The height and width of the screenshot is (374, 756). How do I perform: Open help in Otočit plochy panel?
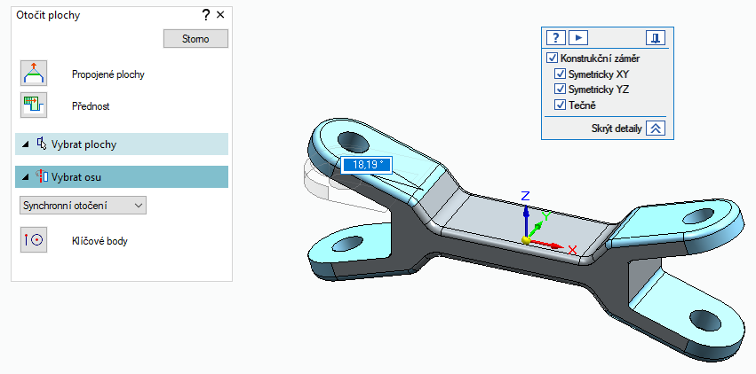coord(206,15)
